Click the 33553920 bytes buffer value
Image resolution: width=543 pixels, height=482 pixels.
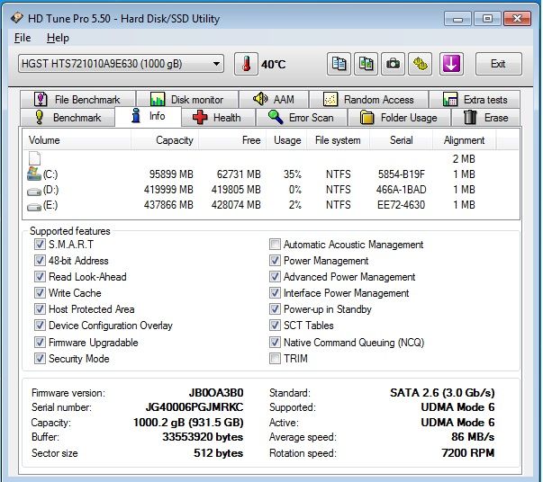(x=203, y=437)
